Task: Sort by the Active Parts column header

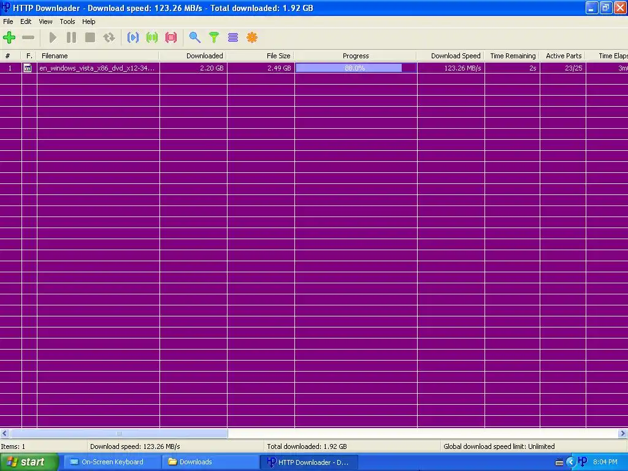Action: 563,56
